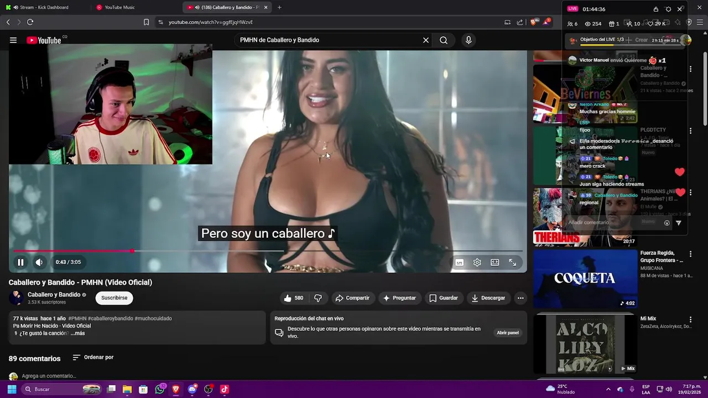Open Caballero y Bandido channel name link
The image size is (708, 398).
coord(54,295)
